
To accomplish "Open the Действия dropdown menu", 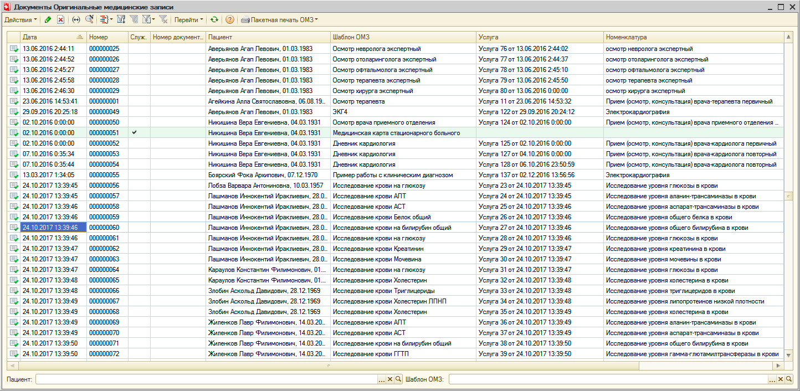I will [x=20, y=19].
